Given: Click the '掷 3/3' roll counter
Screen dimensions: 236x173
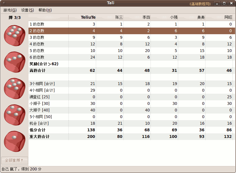Looking at the screenshot, I should 14,18.
